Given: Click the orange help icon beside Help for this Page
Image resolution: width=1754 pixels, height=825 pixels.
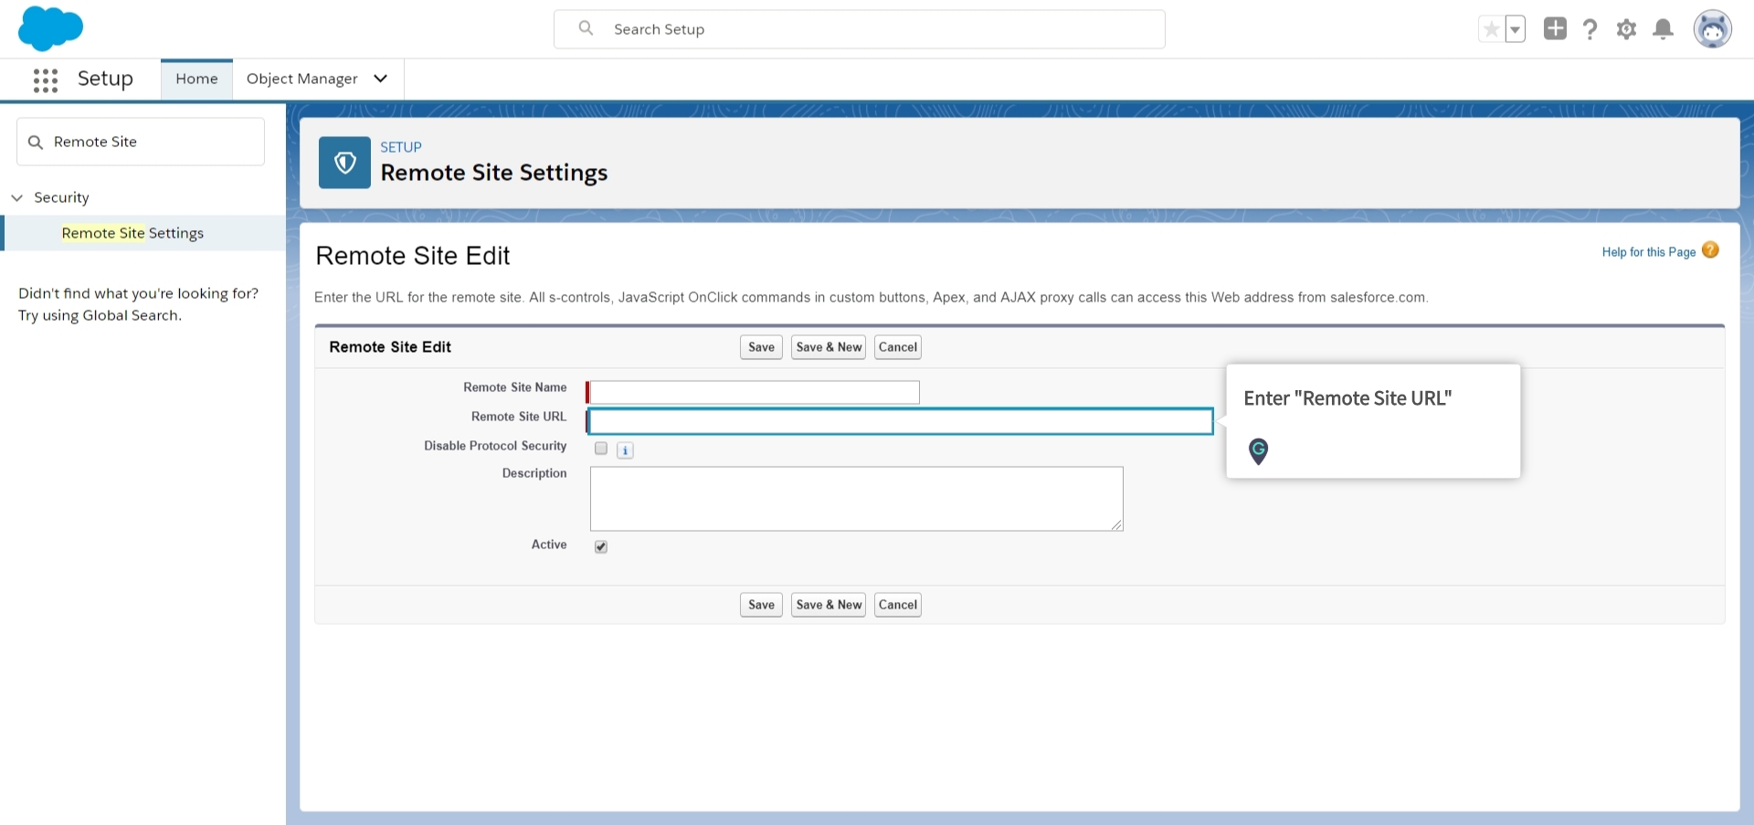Looking at the screenshot, I should 1710,250.
